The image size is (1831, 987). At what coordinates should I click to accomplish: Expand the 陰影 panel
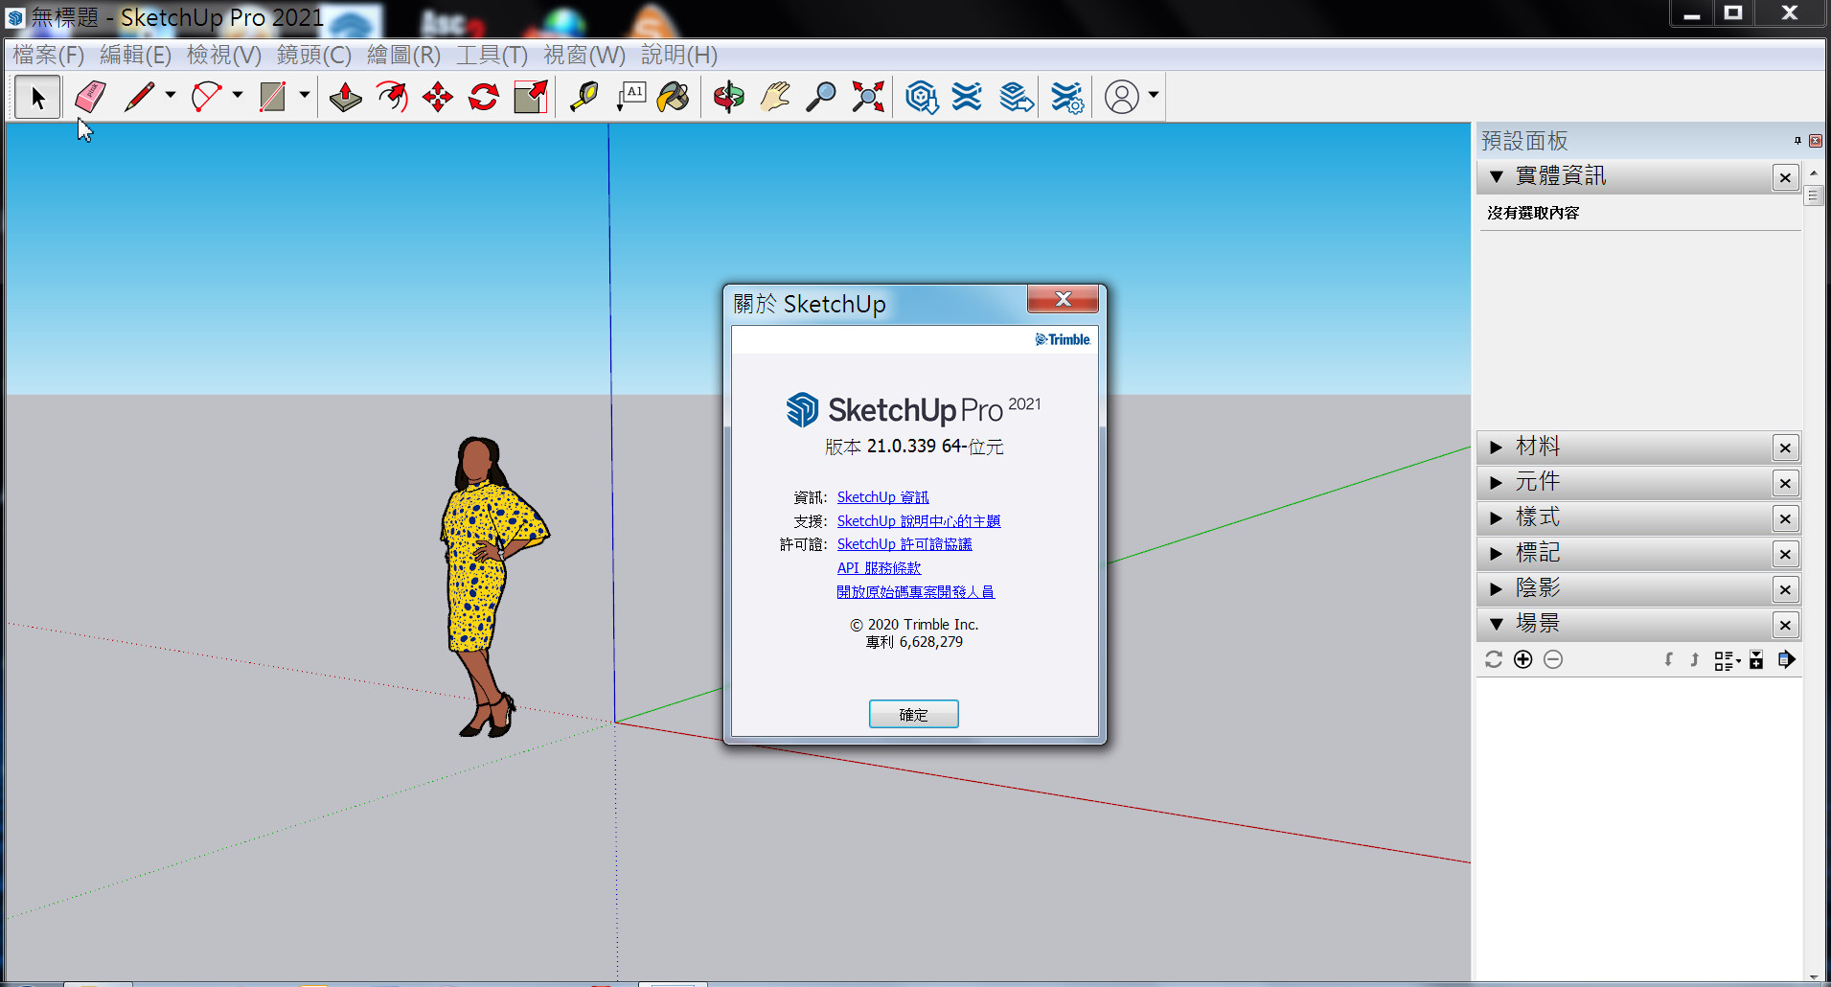1497,589
